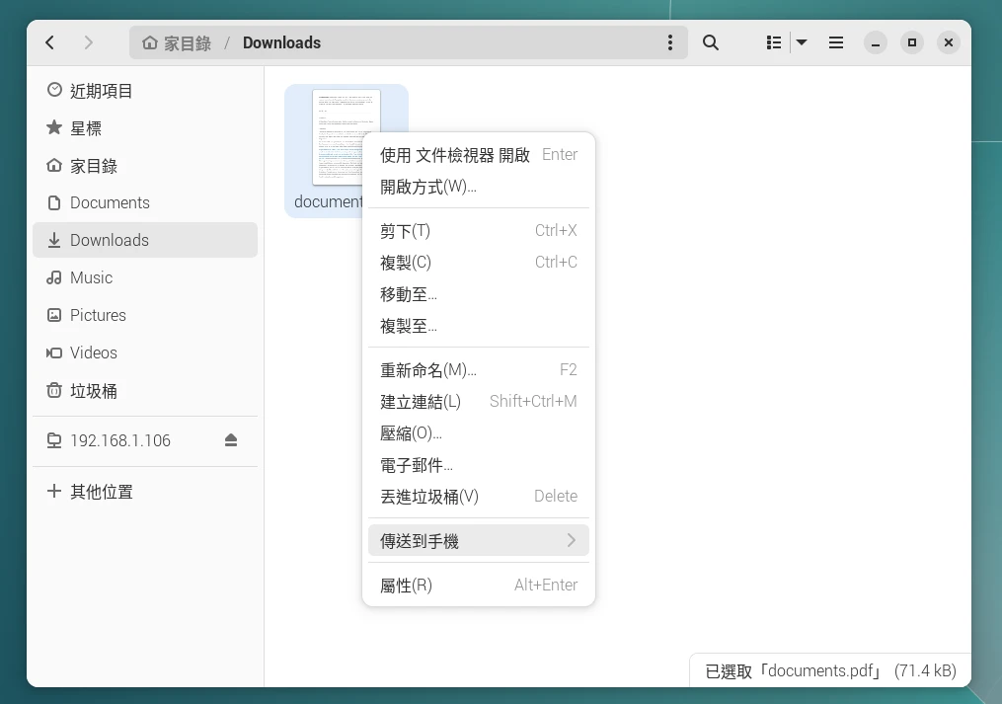Open 屬性(R) properties entry
This screenshot has width=1002, height=704.
[406, 586]
